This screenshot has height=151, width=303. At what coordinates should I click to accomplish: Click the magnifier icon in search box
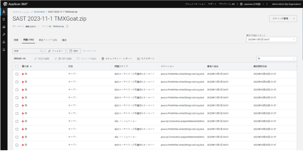tap(41, 51)
